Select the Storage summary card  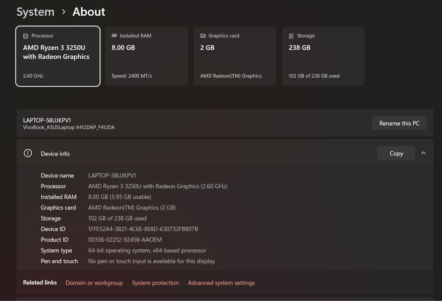coord(324,56)
